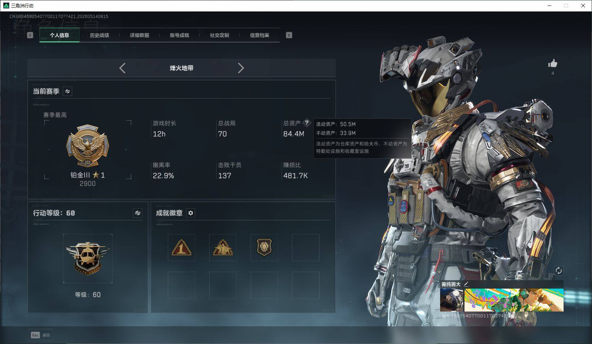Minimize the 三角洲行动 window
Image resolution: width=592 pixels, height=344 pixels.
point(550,6)
